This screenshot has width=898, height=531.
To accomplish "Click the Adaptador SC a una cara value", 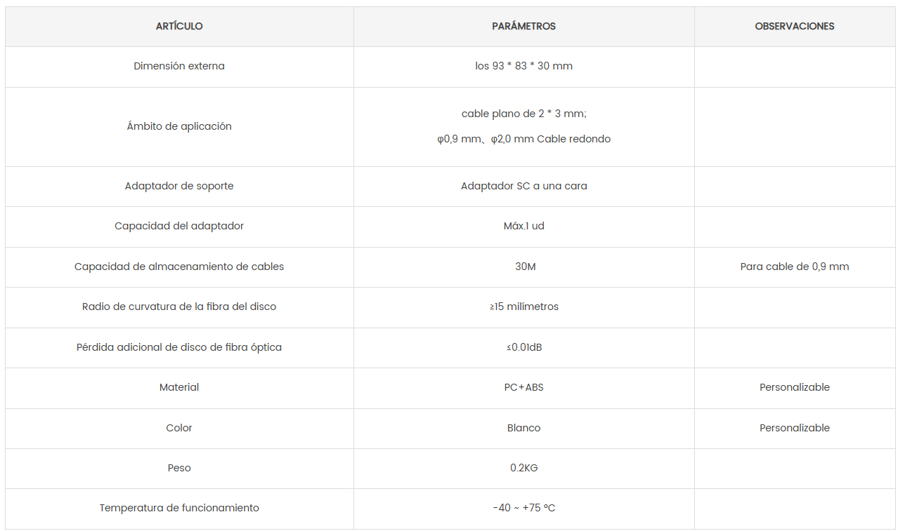I will (x=523, y=186).
